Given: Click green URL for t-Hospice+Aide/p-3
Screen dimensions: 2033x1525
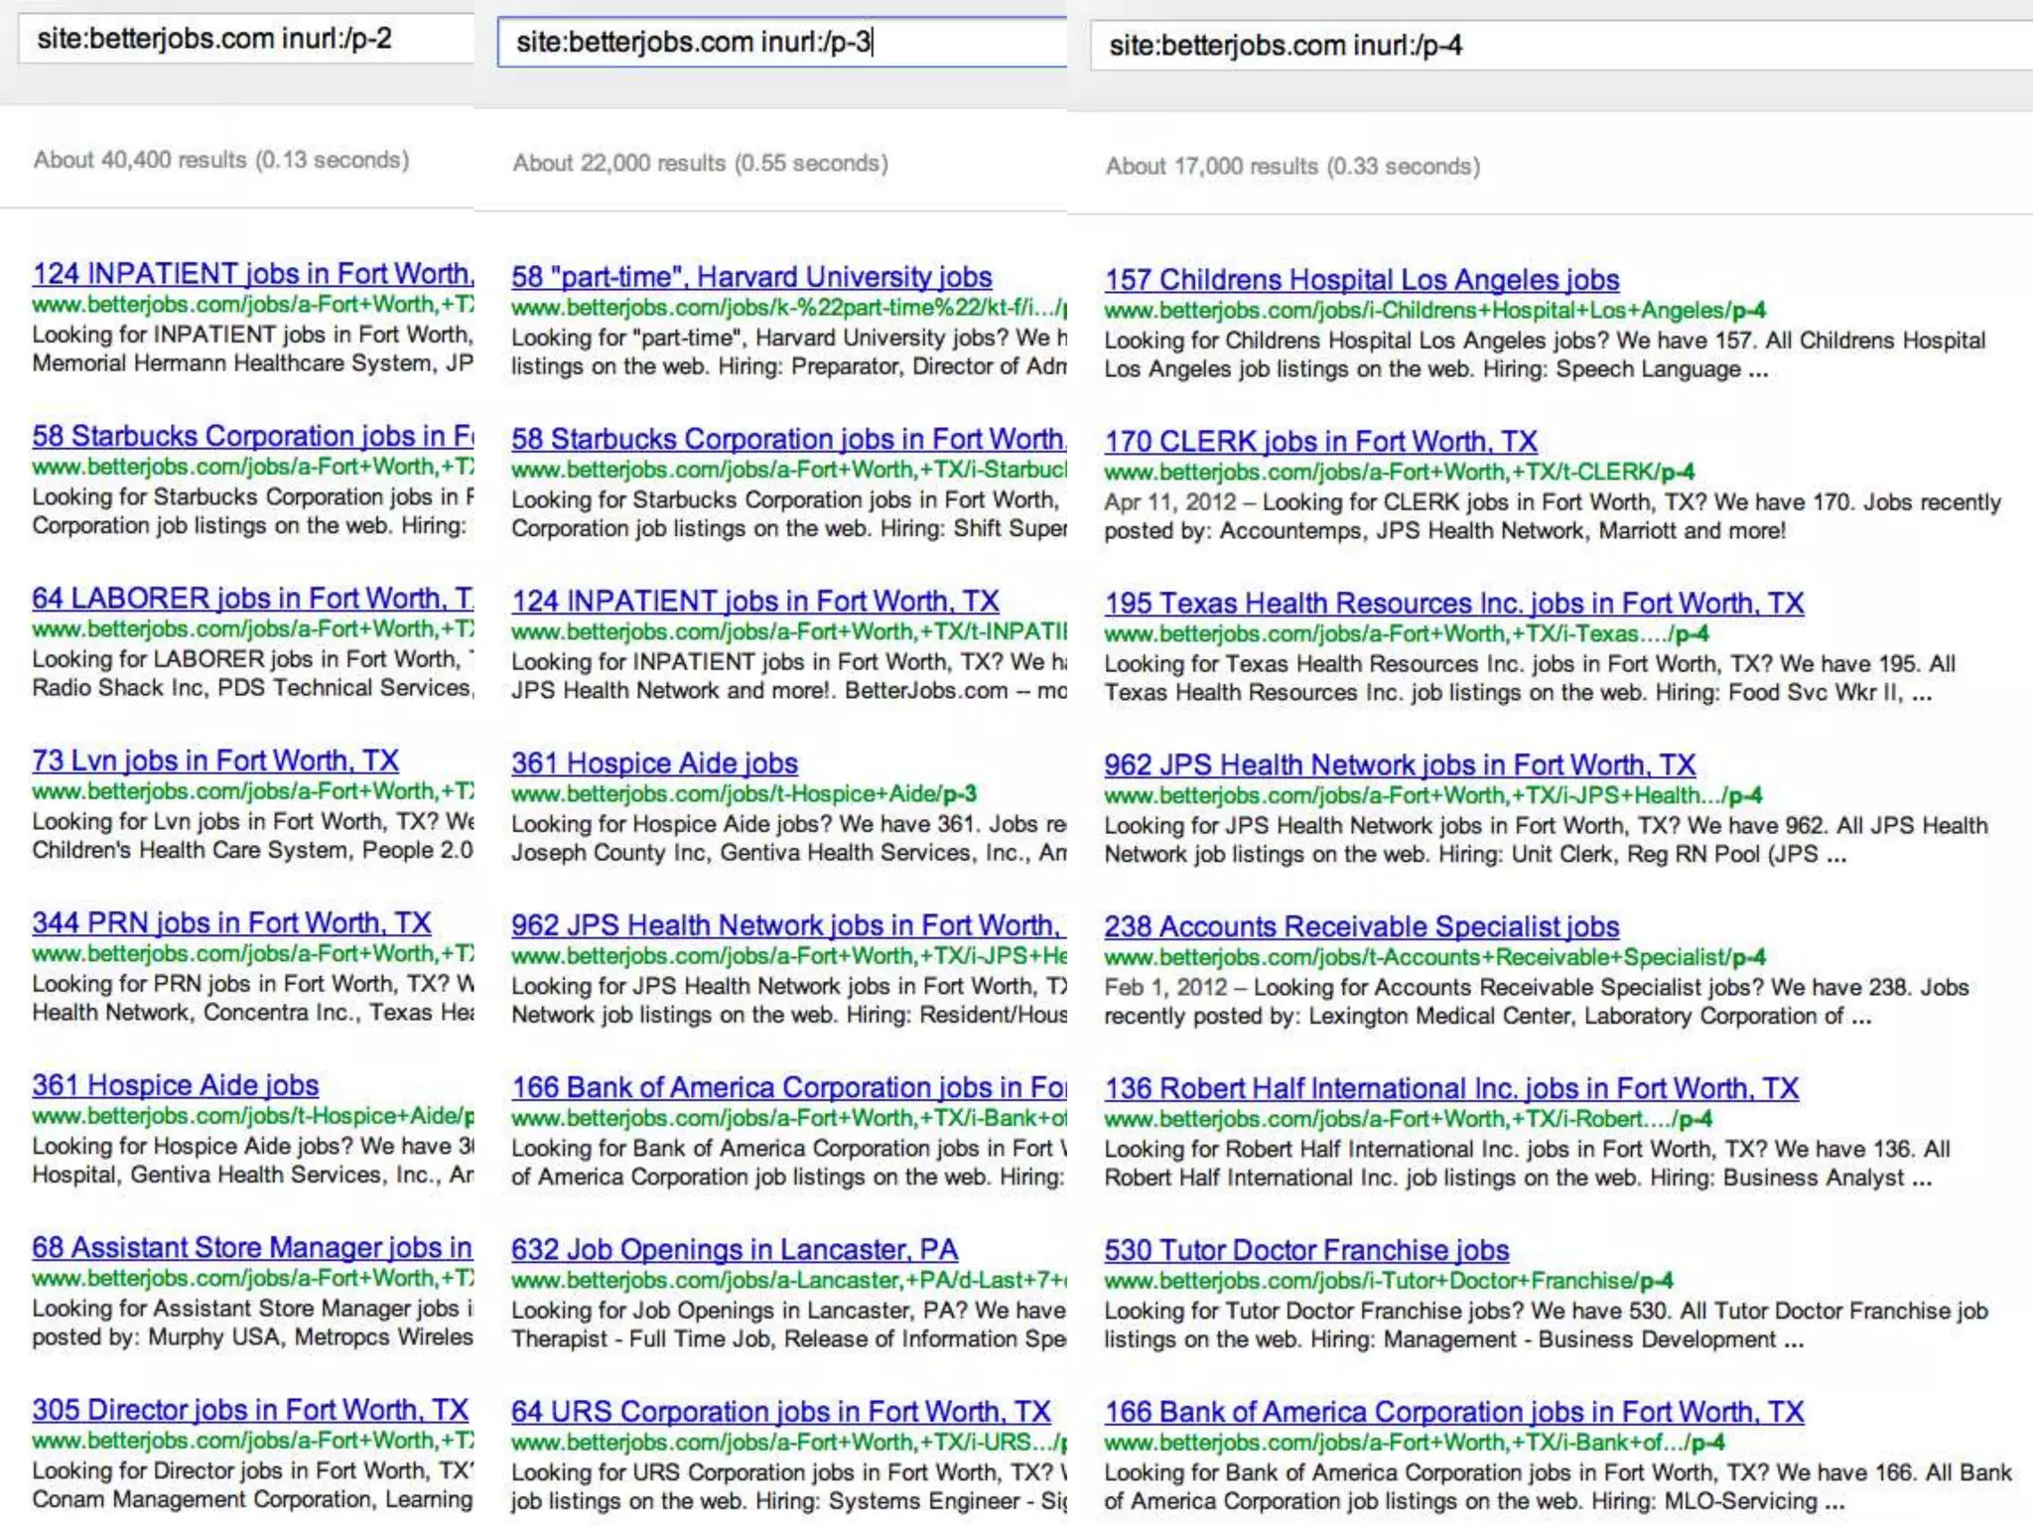Looking at the screenshot, I should pyautogui.click(x=744, y=794).
